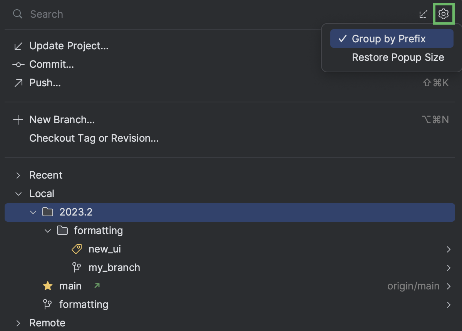Expand the Remote branches section

[18, 323]
